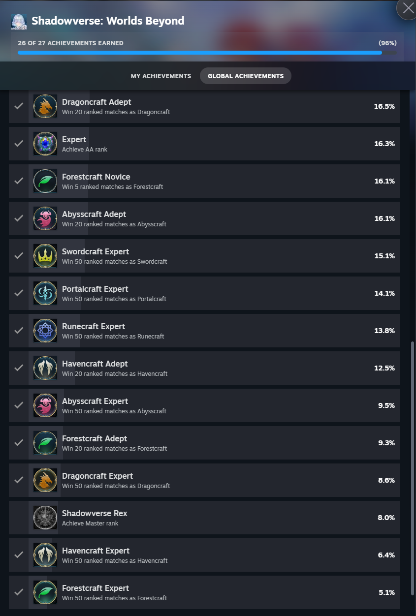Close the achievements overlay
Screen dimensions: 416x616
408,8
